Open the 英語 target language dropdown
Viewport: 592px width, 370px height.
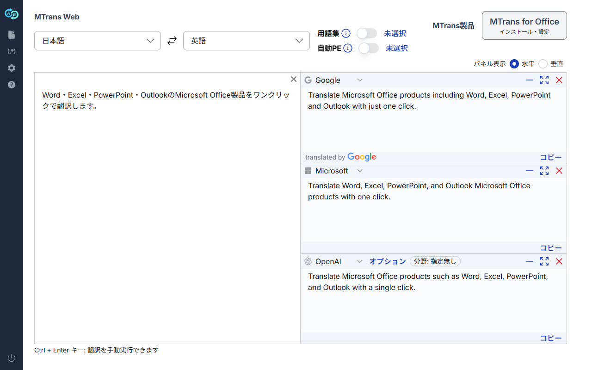[247, 41]
